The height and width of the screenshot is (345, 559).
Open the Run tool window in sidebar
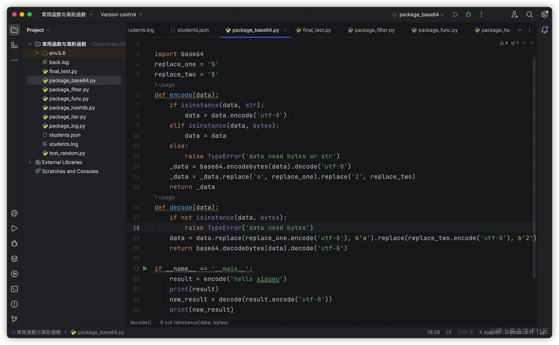pos(14,229)
